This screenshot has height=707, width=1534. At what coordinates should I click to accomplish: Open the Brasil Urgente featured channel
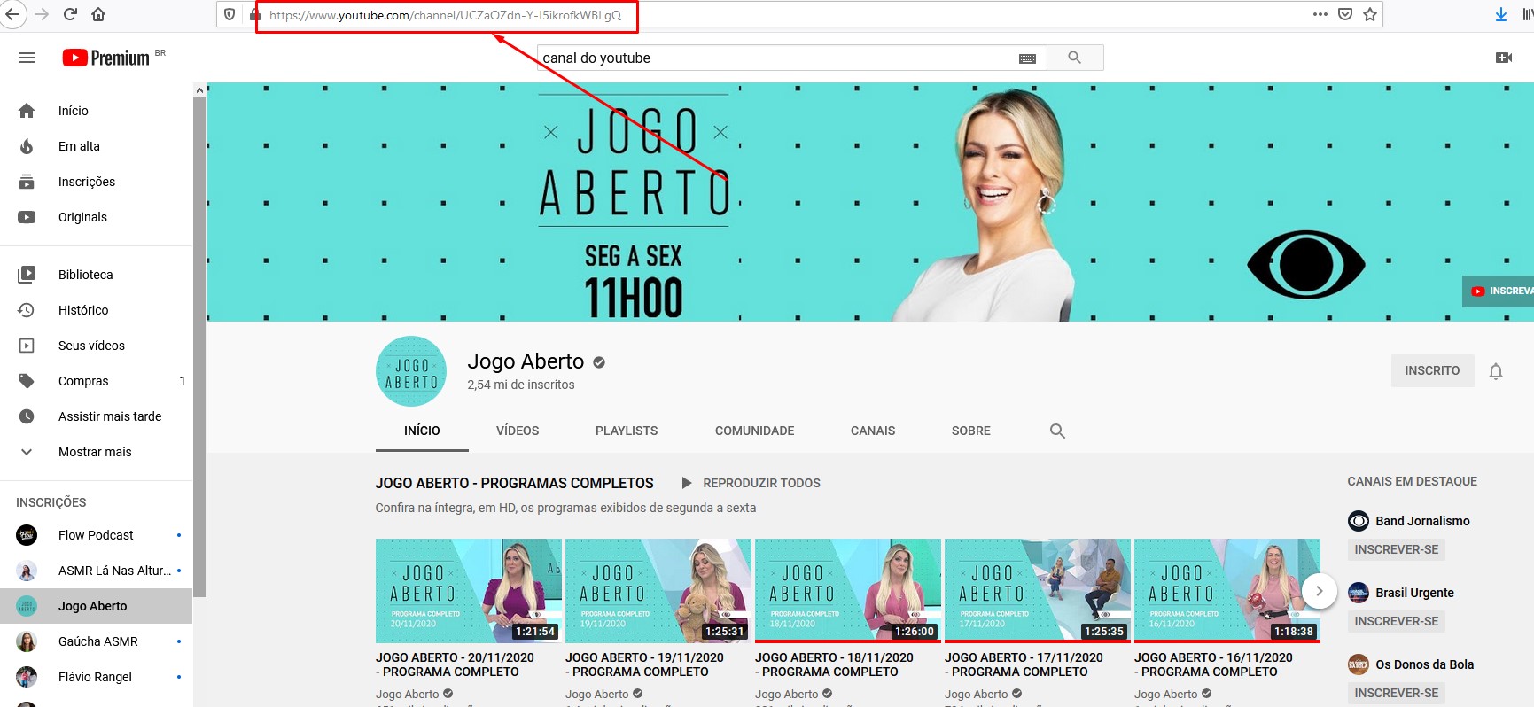click(1401, 593)
